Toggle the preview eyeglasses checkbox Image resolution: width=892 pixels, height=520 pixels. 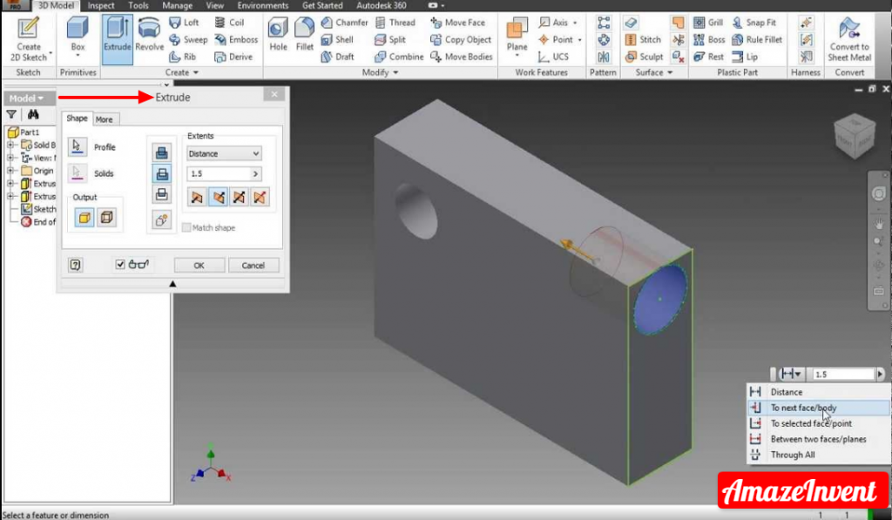click(120, 264)
